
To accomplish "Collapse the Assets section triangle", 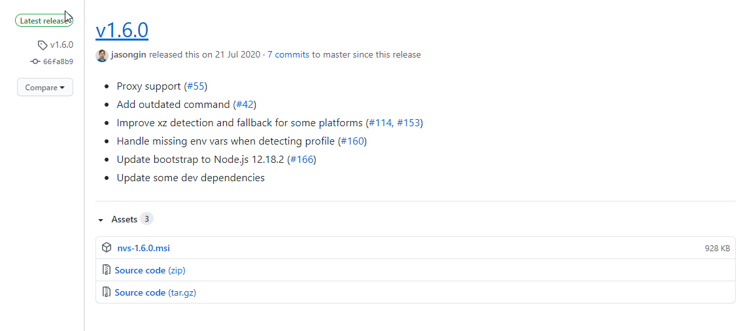I will point(101,220).
